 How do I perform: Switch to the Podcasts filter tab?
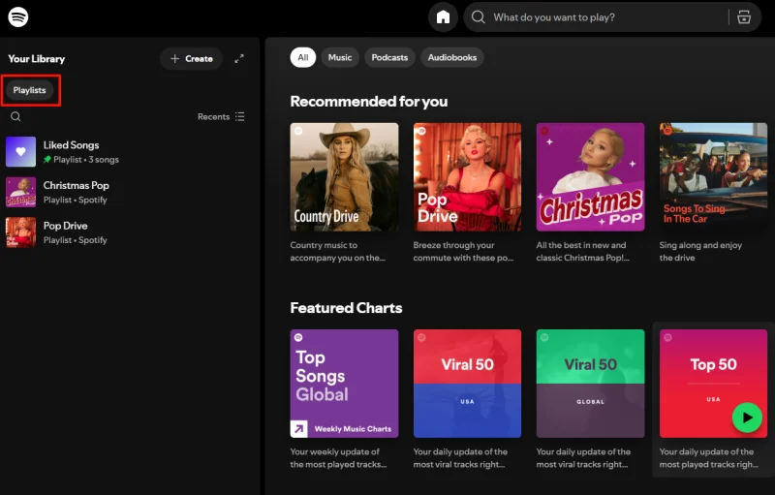point(389,57)
